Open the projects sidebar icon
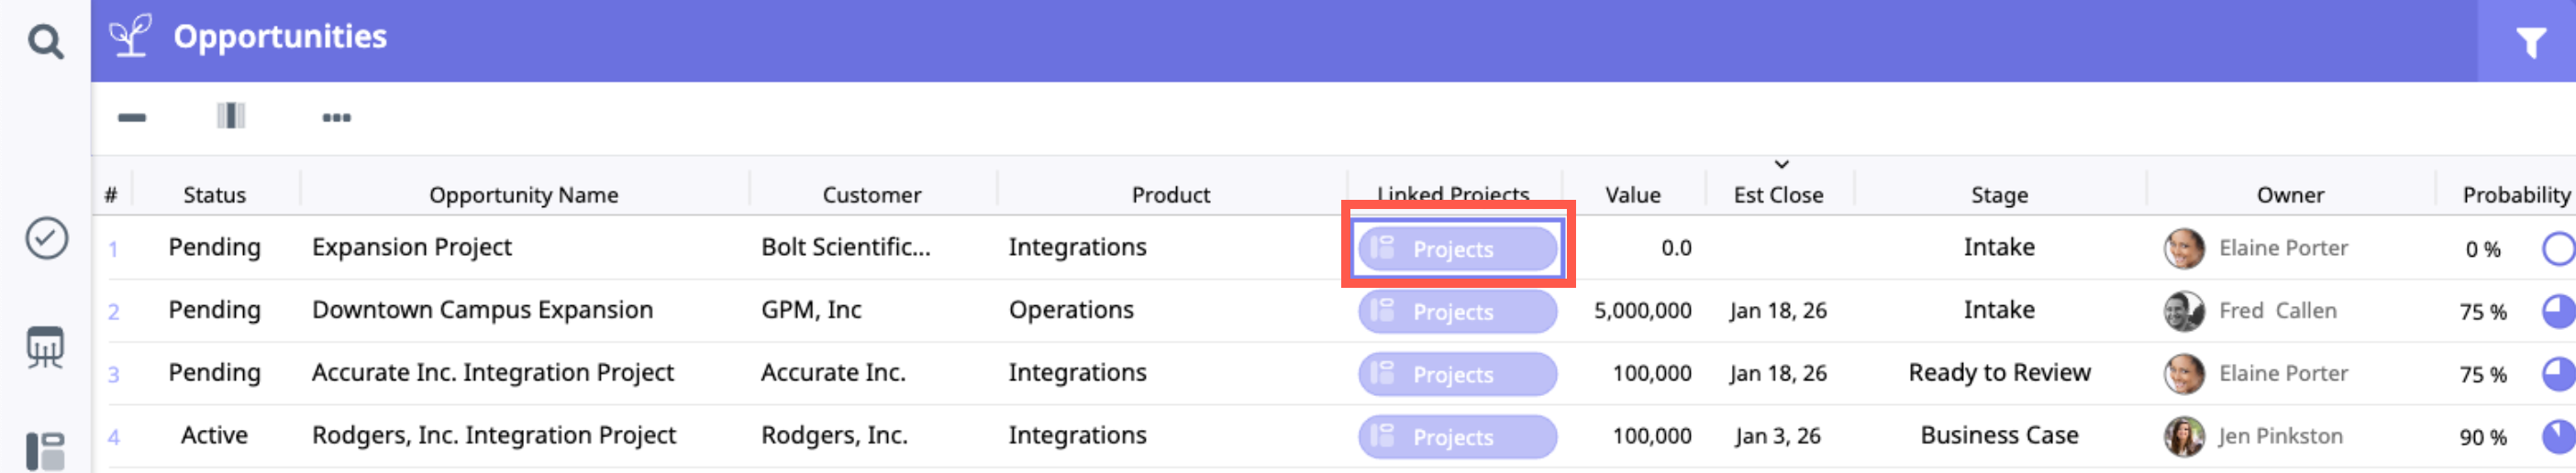This screenshot has height=473, width=2576. pos(46,452)
